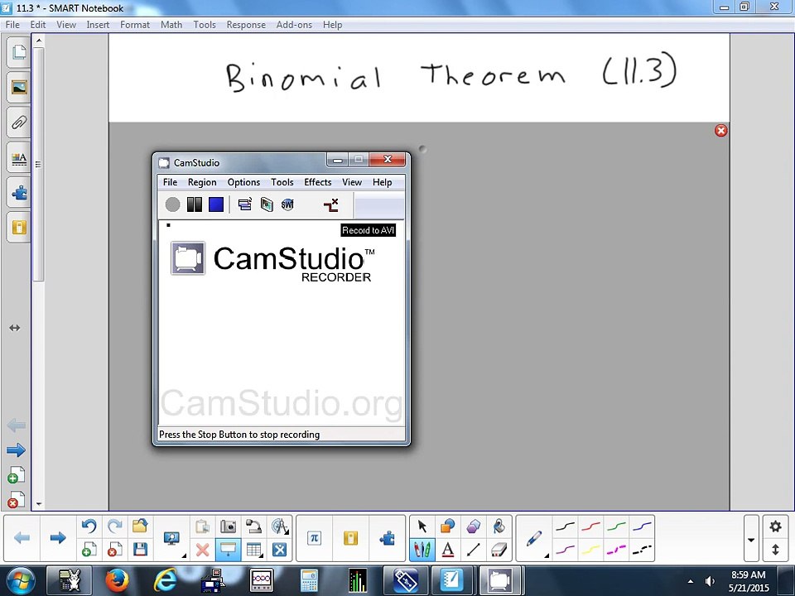Open SMART Notebook Insert menu
Screen dimensions: 795x596
tap(98, 25)
